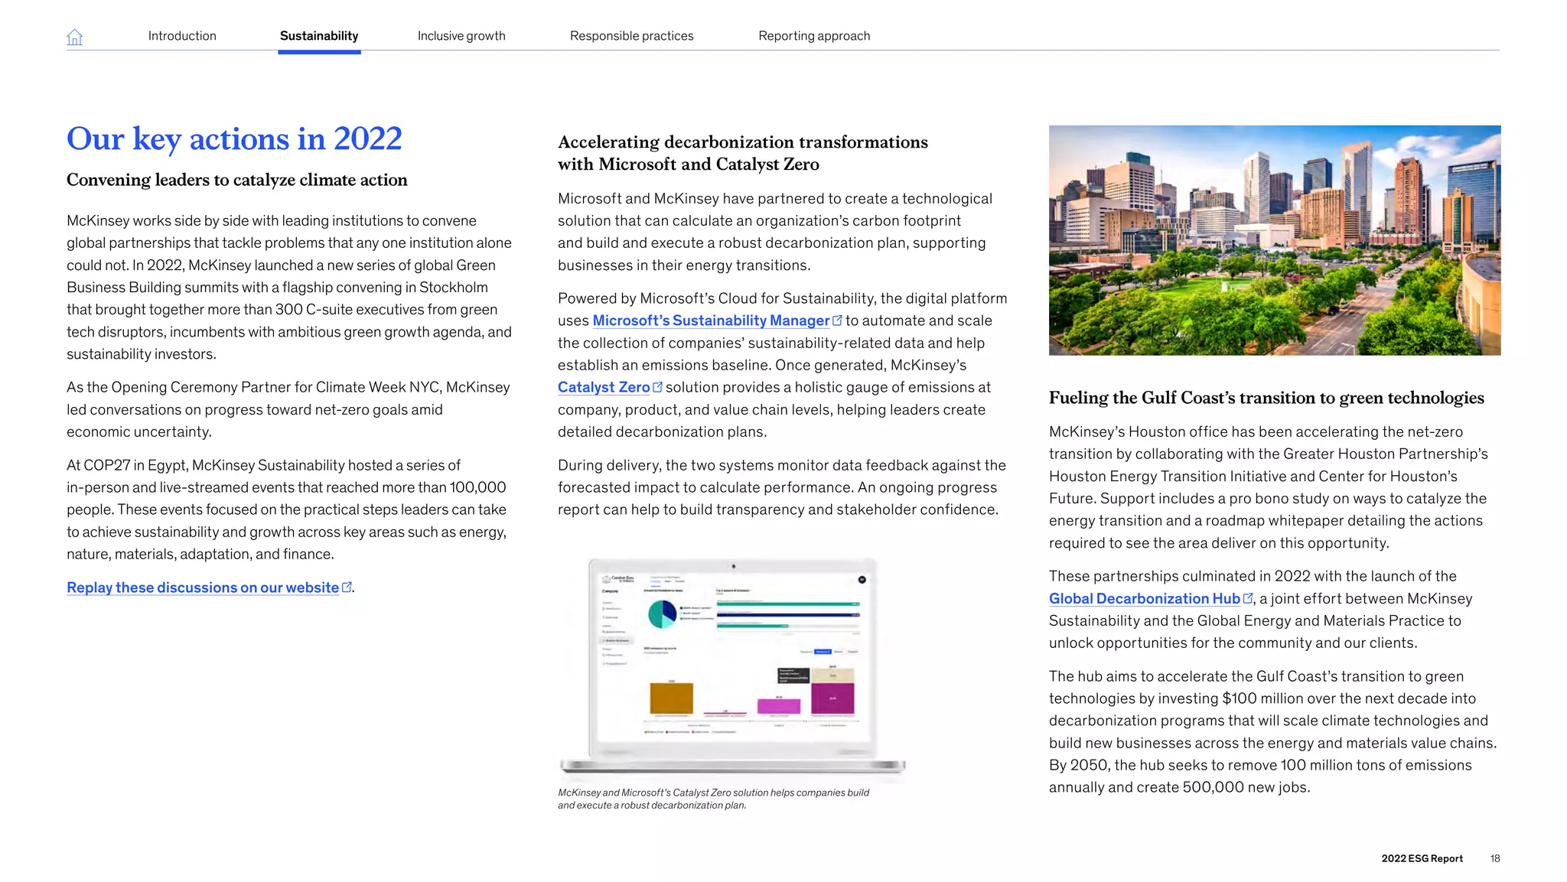
Task: Click the page number 18 in footer
Action: click(1494, 858)
